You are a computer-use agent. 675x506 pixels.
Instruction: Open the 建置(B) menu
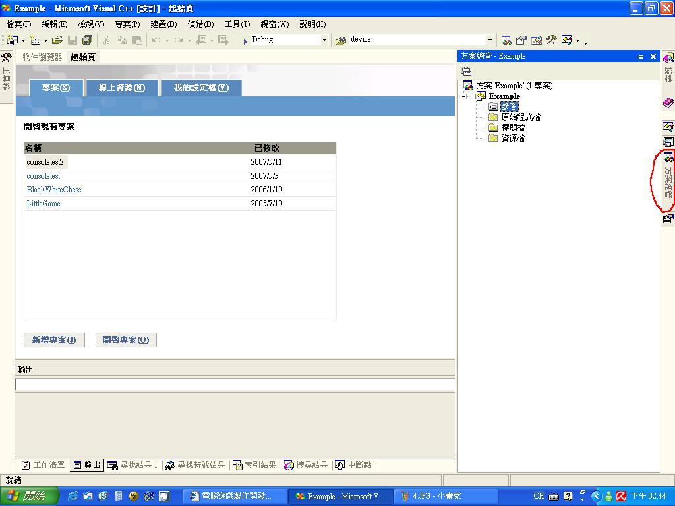[x=163, y=24]
